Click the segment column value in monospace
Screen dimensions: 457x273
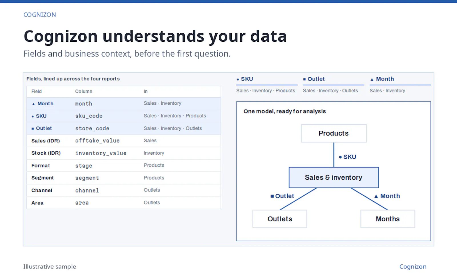click(87, 178)
